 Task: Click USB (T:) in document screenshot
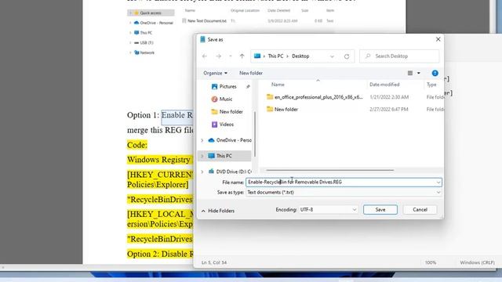pos(144,42)
